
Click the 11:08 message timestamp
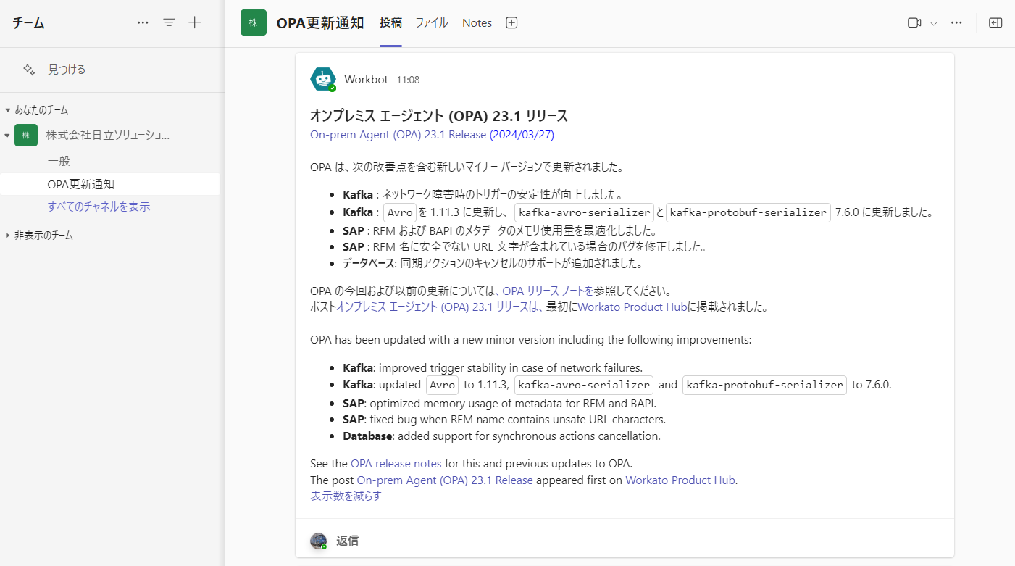click(x=408, y=80)
